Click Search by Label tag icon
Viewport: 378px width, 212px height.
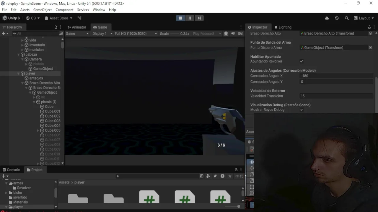pos(215,176)
